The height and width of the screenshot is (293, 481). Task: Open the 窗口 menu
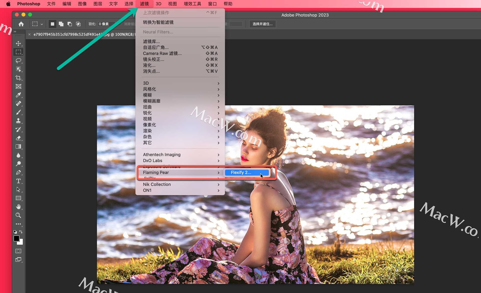(212, 4)
